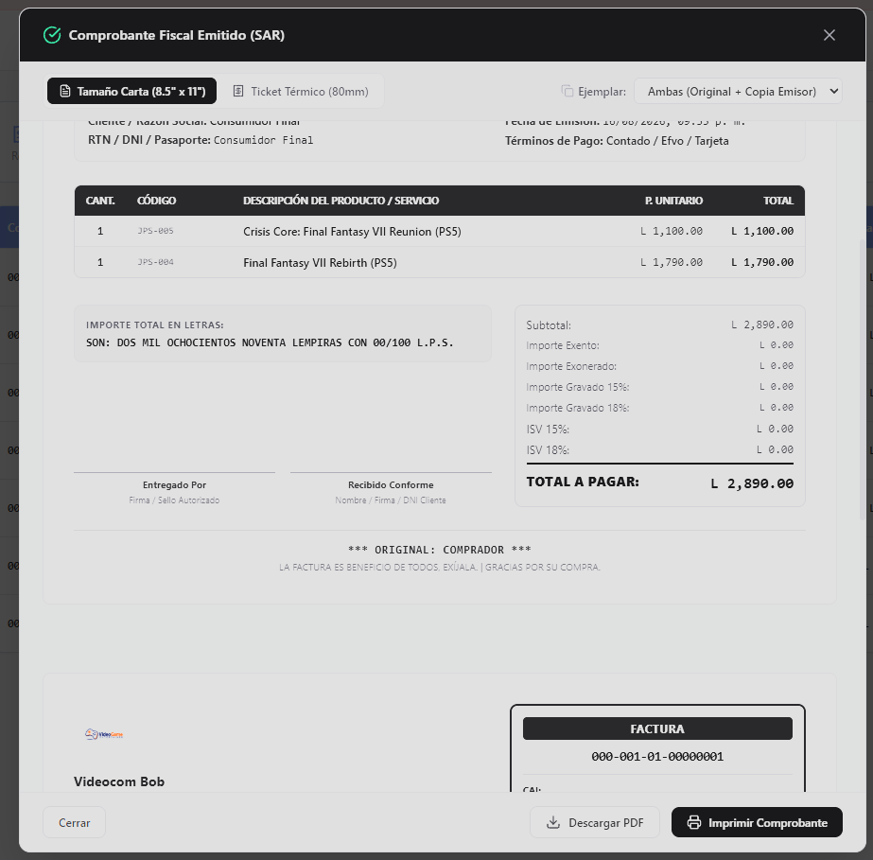
Task: Click the Importe Gravado 18% line
Action: [x=660, y=408]
